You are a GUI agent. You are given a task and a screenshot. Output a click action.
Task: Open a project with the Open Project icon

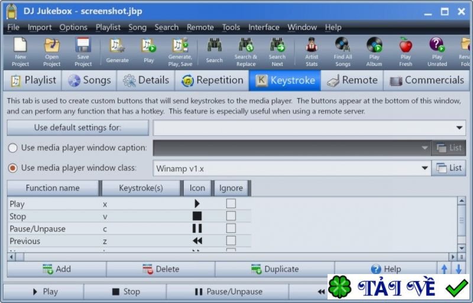coord(51,52)
